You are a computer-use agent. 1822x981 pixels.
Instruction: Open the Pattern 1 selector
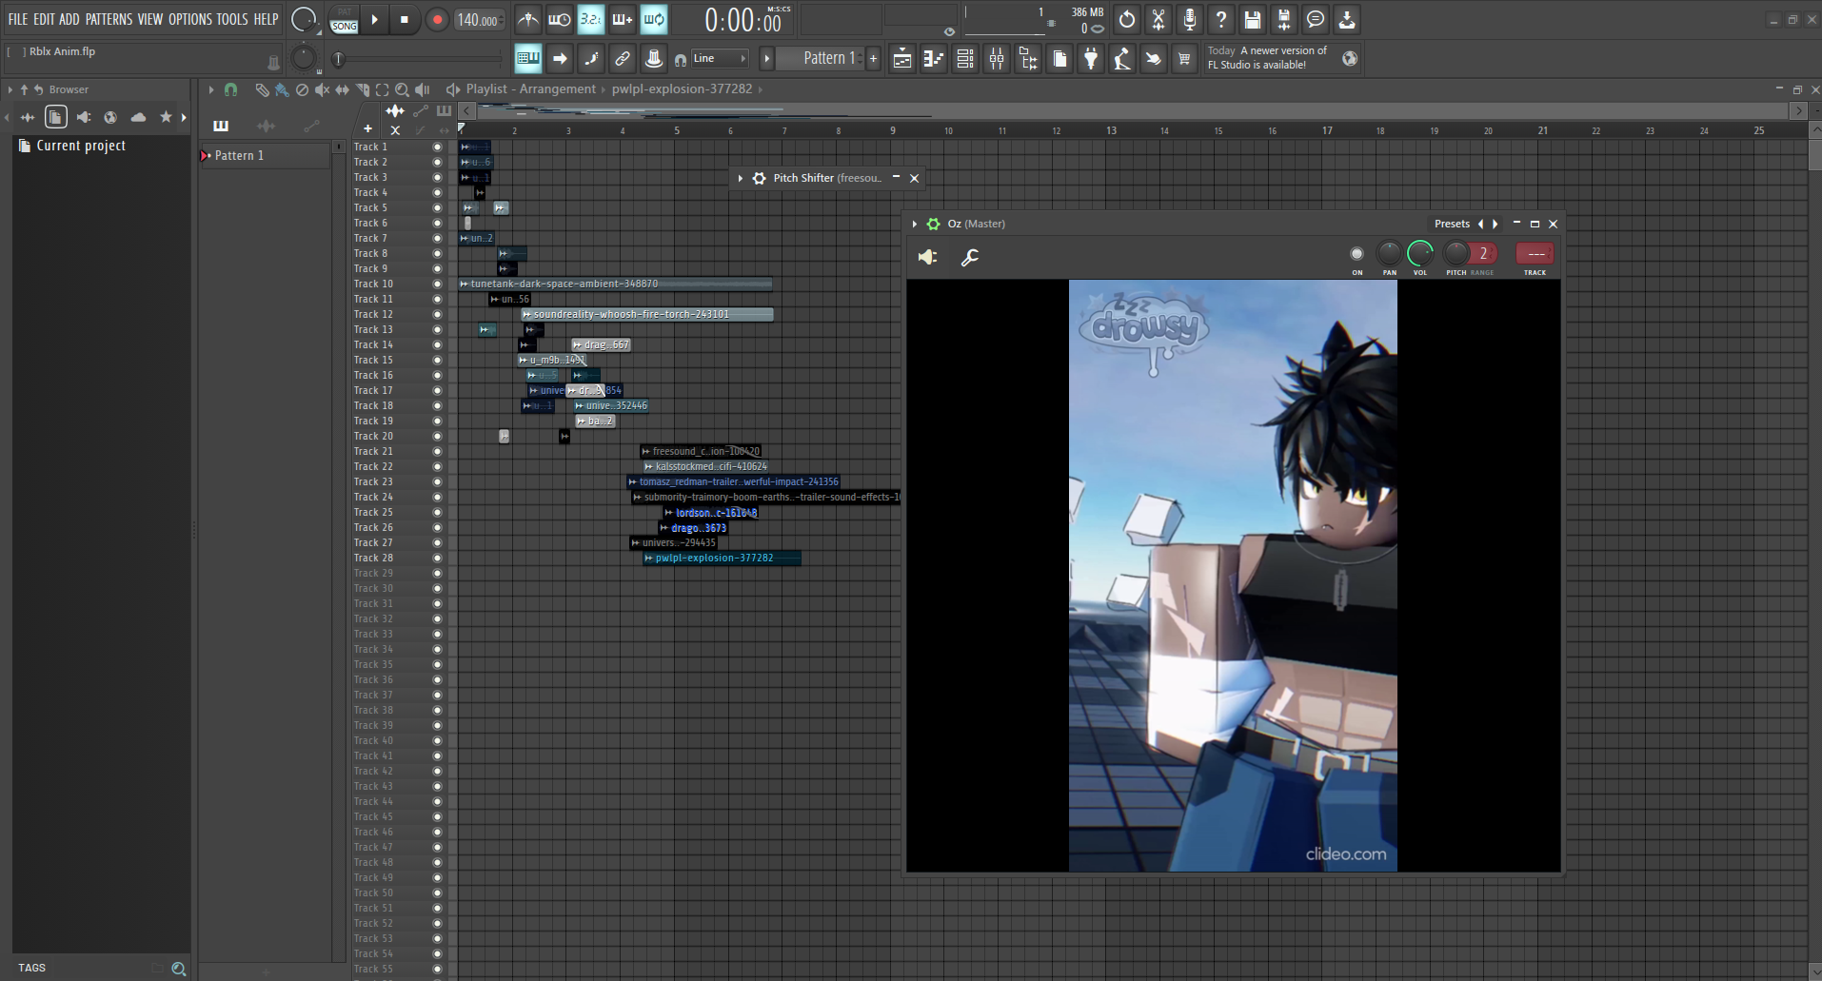coord(821,59)
